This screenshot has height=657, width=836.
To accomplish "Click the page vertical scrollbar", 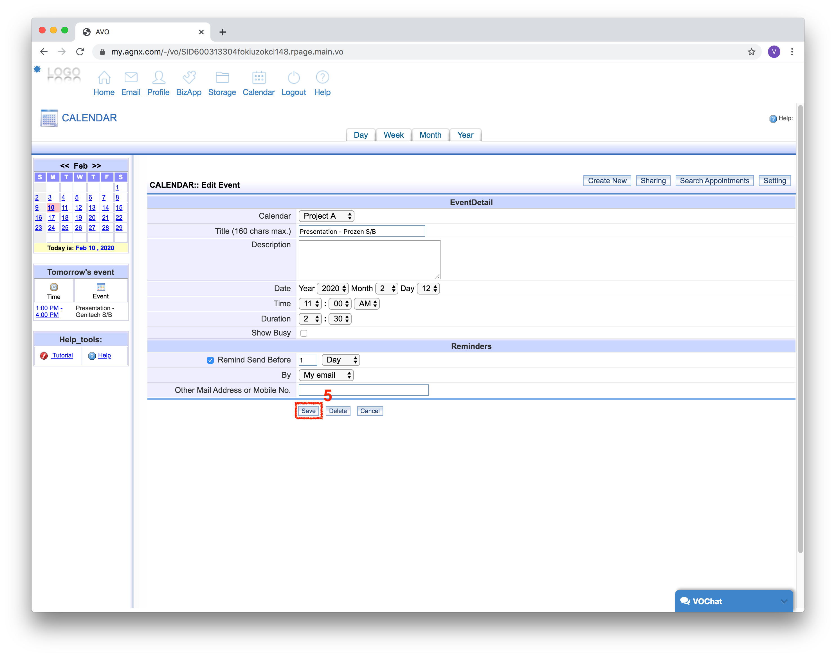I will (800, 327).
